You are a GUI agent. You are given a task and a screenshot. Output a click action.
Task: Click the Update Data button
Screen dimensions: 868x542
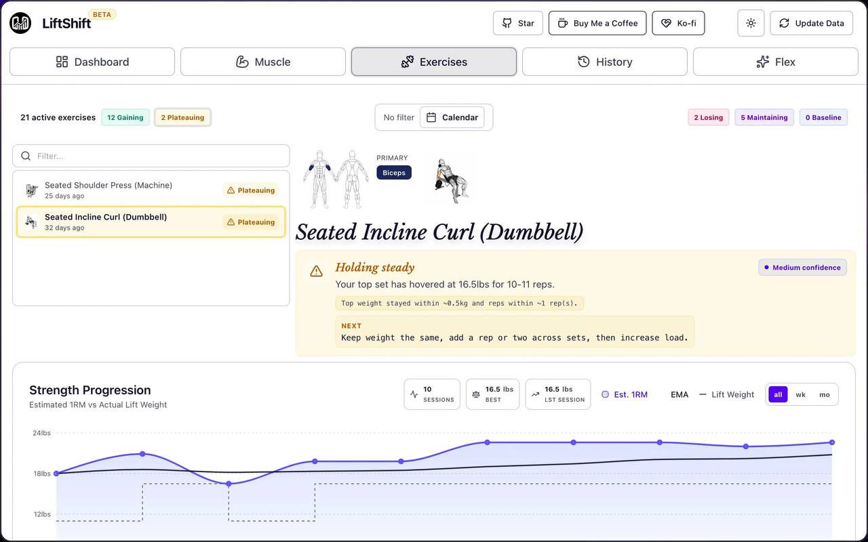click(x=811, y=23)
